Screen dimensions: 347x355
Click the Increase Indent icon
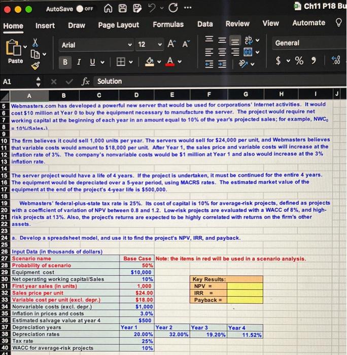[222, 64]
